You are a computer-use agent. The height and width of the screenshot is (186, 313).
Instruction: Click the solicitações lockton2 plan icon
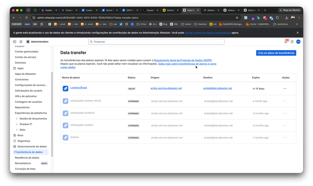pyautogui.click(x=65, y=113)
